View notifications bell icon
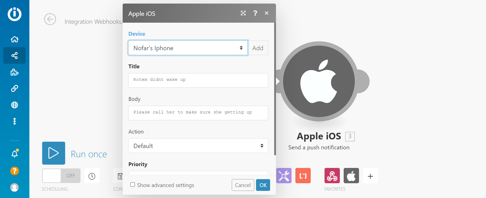Image resolution: width=486 pixels, height=198 pixels. pyautogui.click(x=15, y=154)
